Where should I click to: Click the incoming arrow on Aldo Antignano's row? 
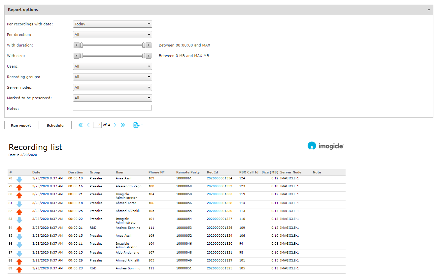(19, 254)
